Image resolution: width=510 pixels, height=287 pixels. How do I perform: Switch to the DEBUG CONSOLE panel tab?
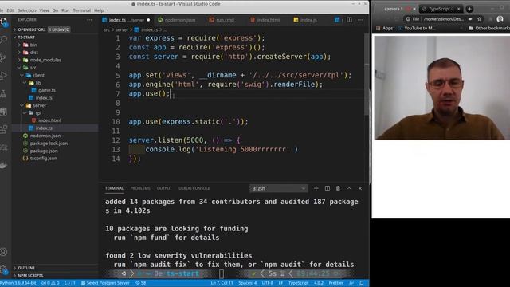(x=194, y=188)
